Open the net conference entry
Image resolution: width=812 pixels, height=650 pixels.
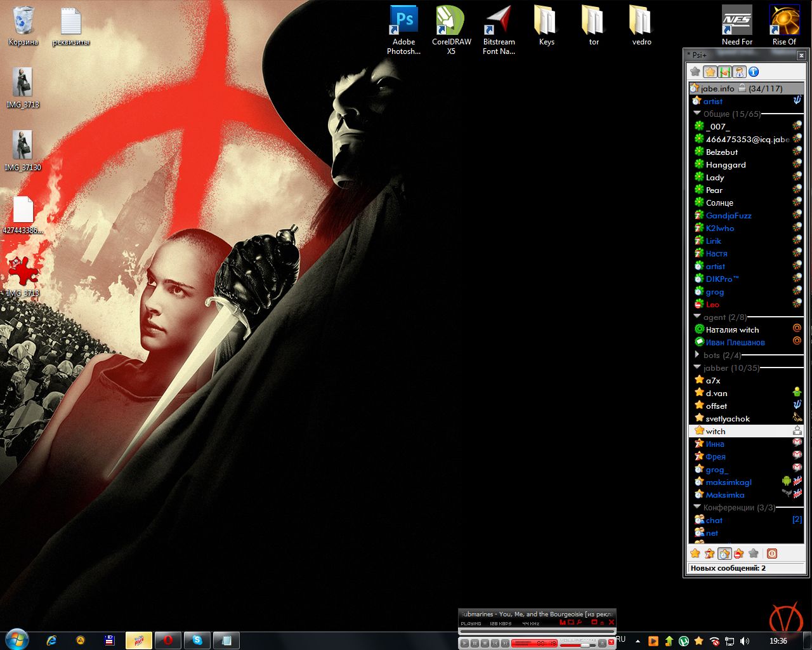pos(747,533)
